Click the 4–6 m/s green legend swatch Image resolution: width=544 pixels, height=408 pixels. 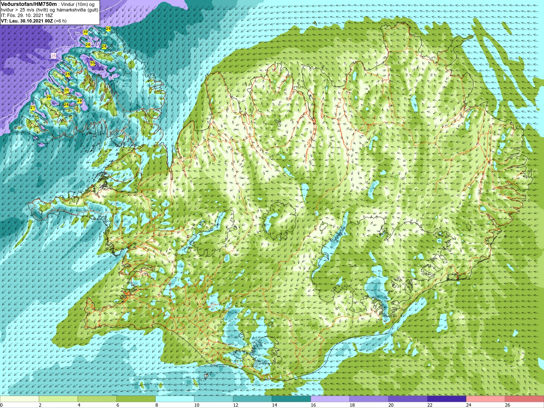[97, 399]
